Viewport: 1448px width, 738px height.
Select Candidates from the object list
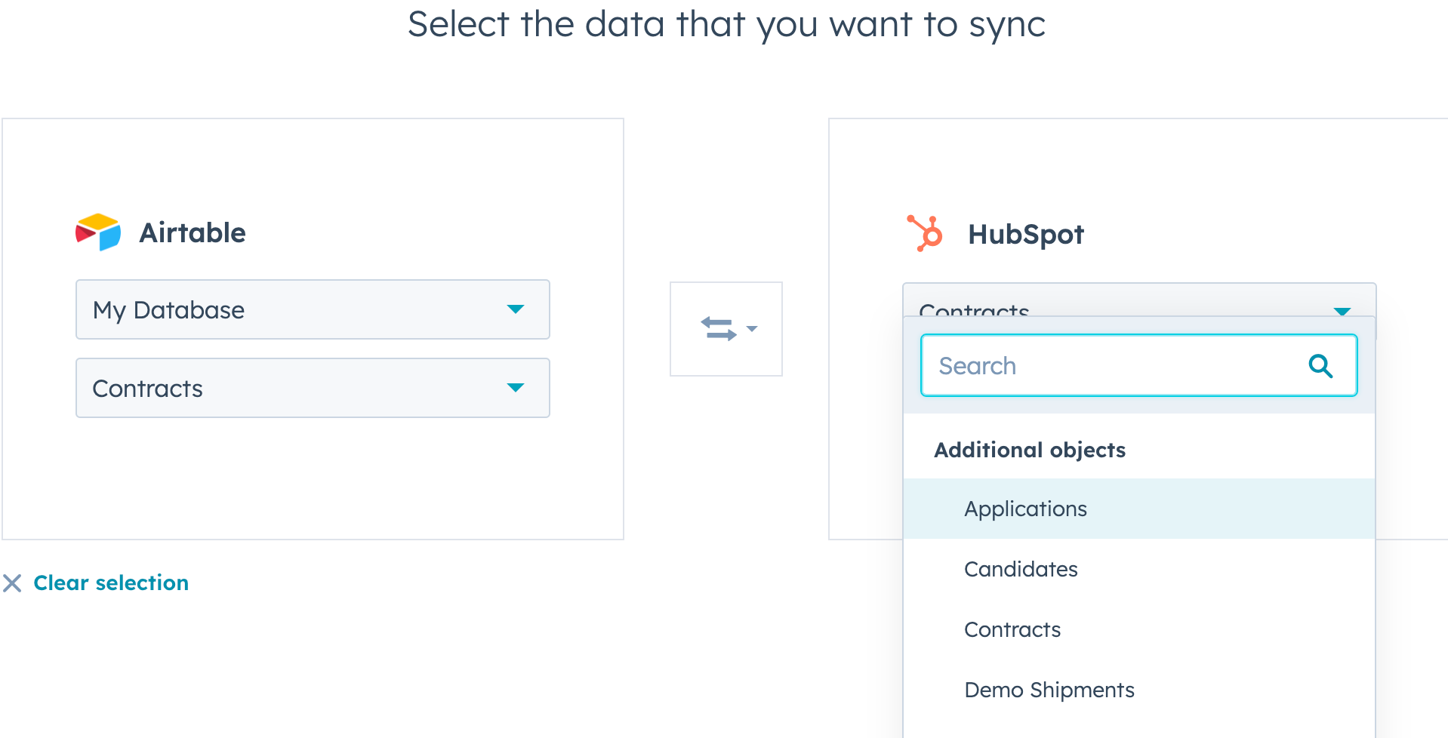point(1021,569)
